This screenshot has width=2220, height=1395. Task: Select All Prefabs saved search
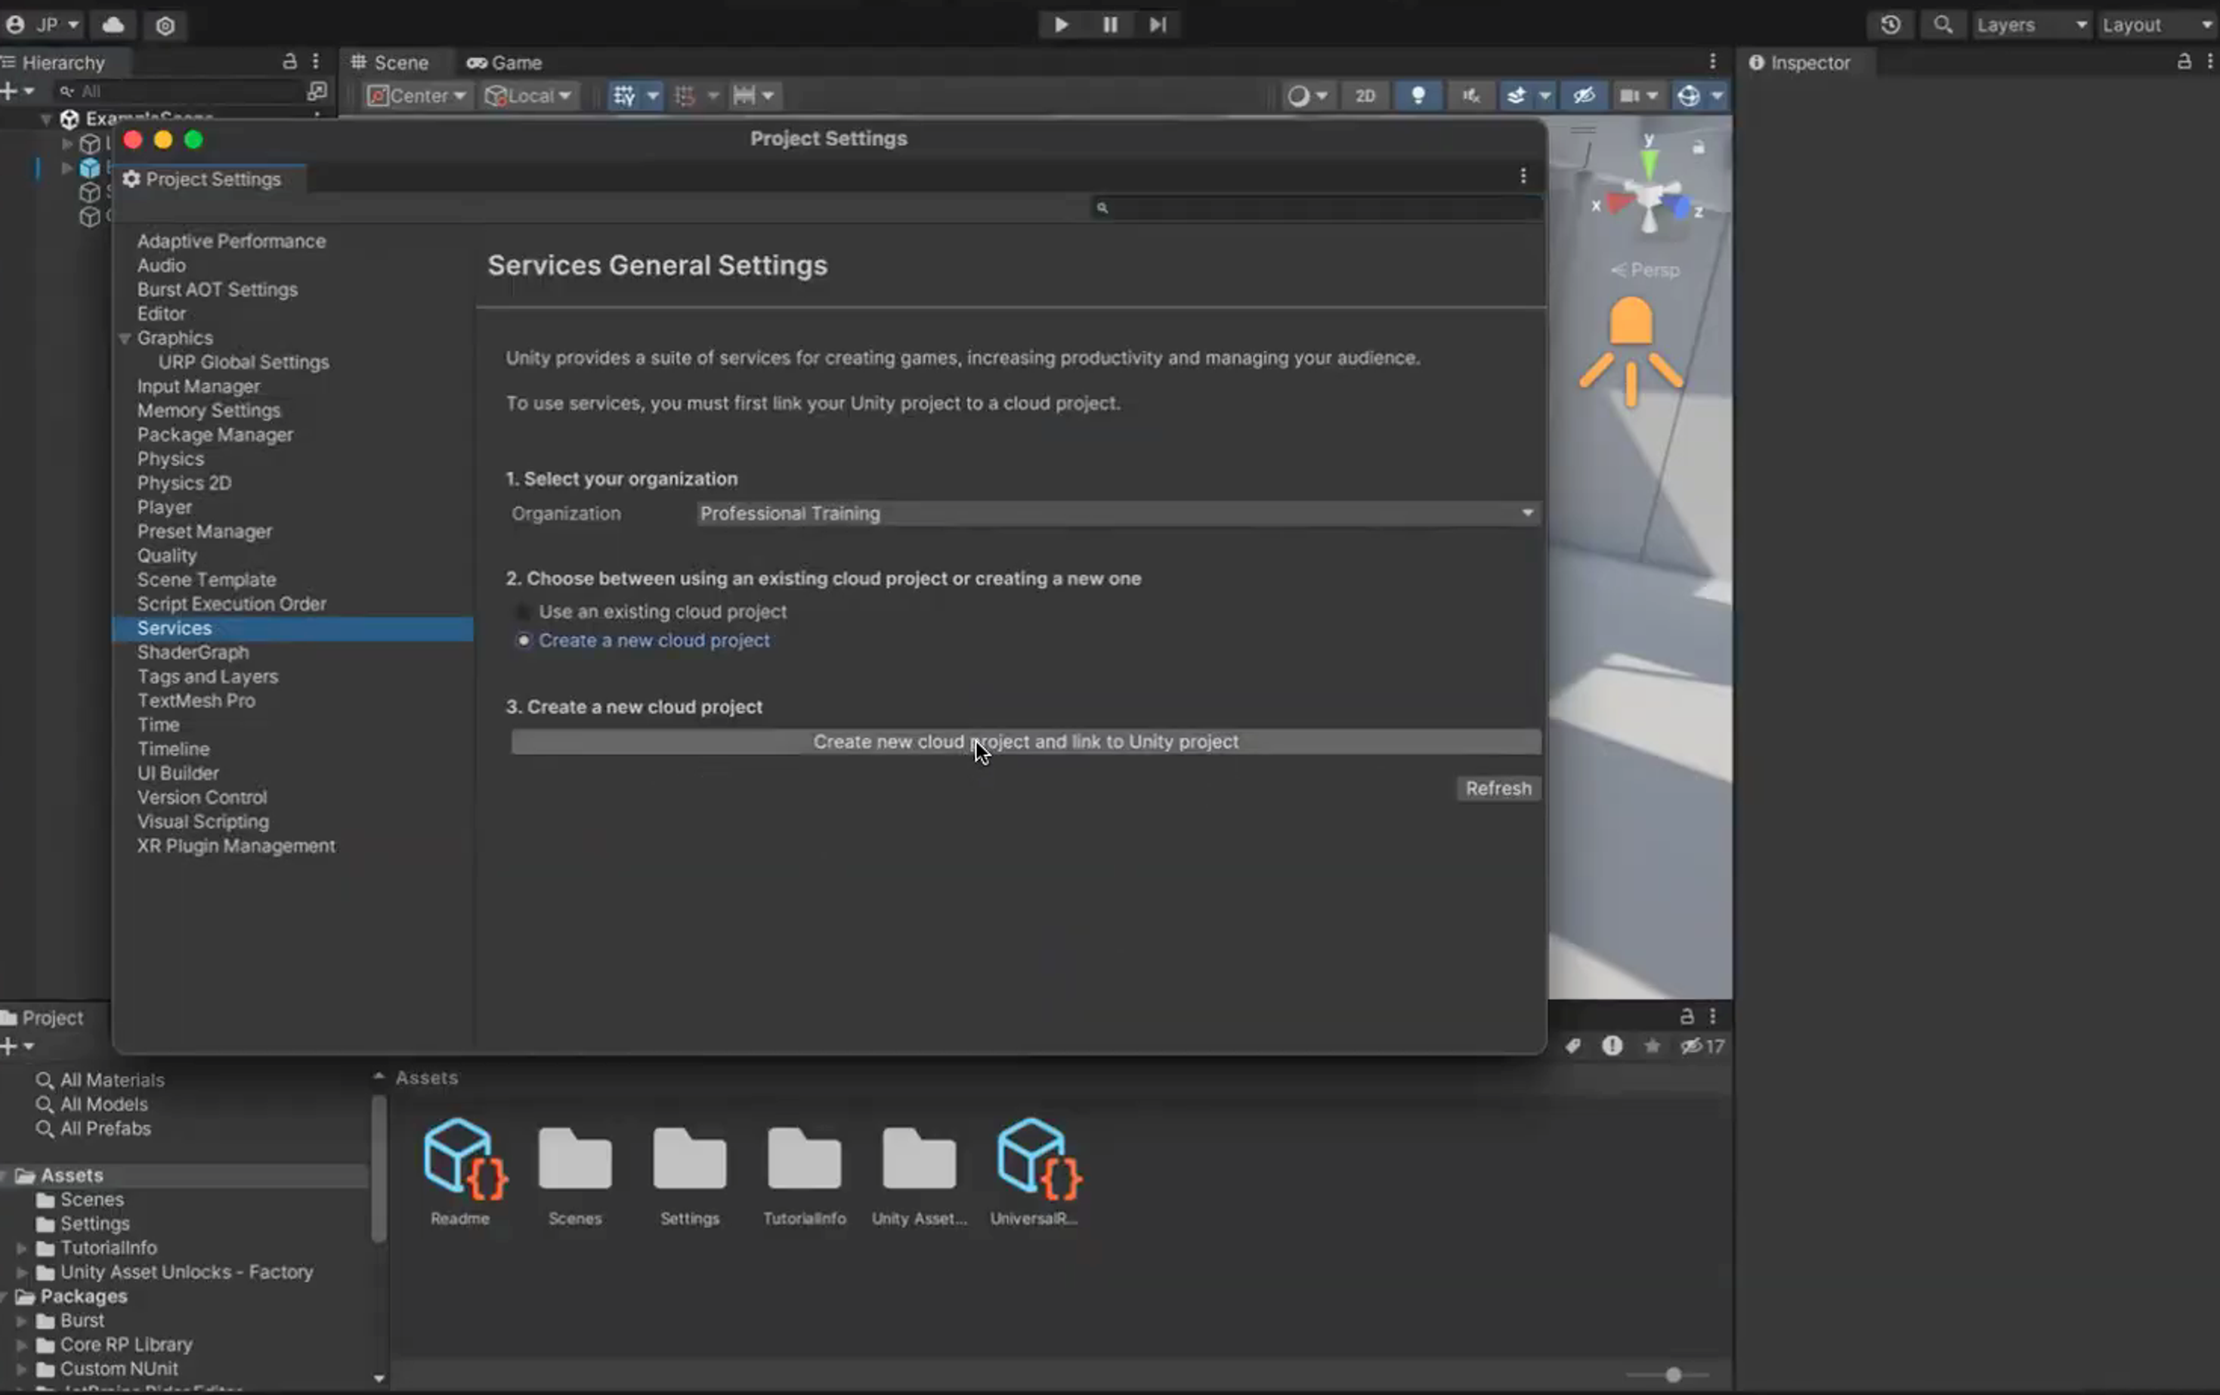105,1130
